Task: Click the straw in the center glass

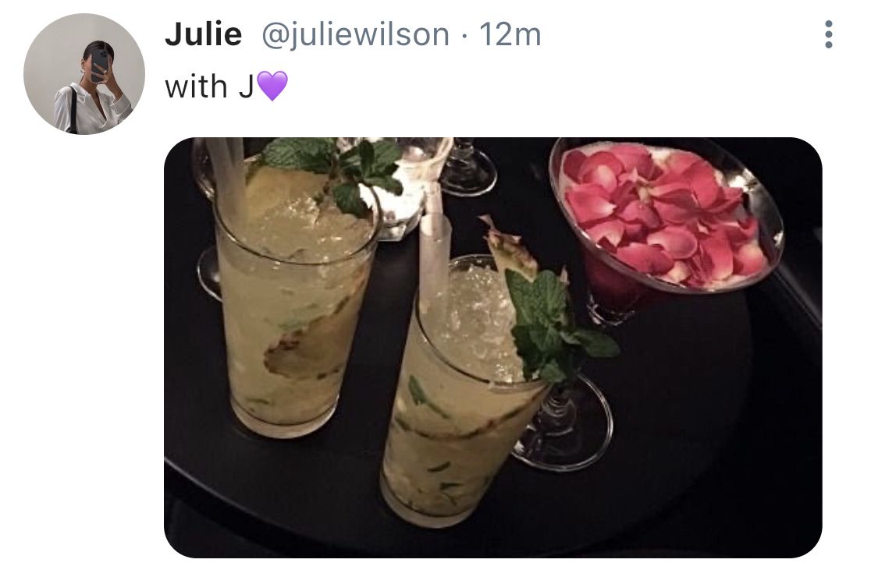Action: (435, 252)
